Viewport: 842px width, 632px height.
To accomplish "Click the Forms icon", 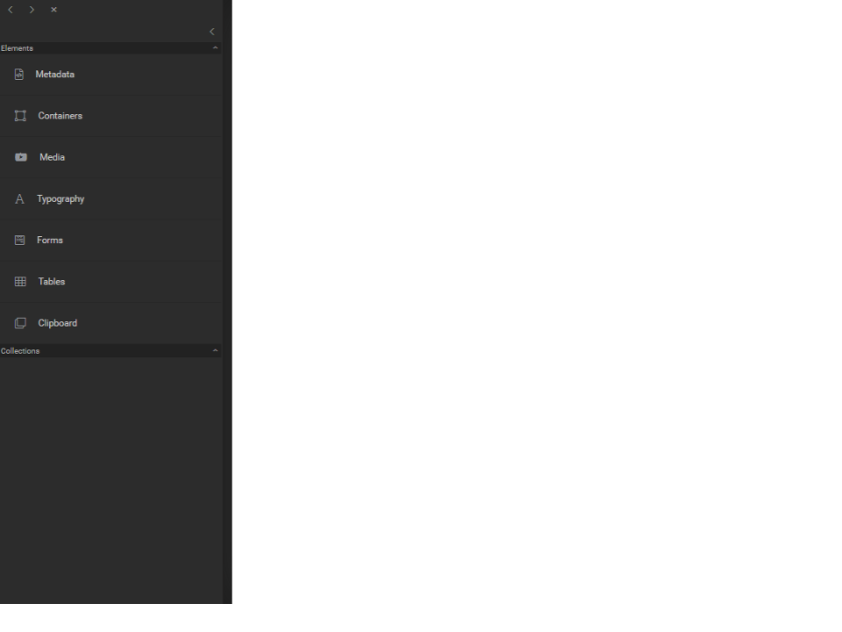I will pos(20,240).
